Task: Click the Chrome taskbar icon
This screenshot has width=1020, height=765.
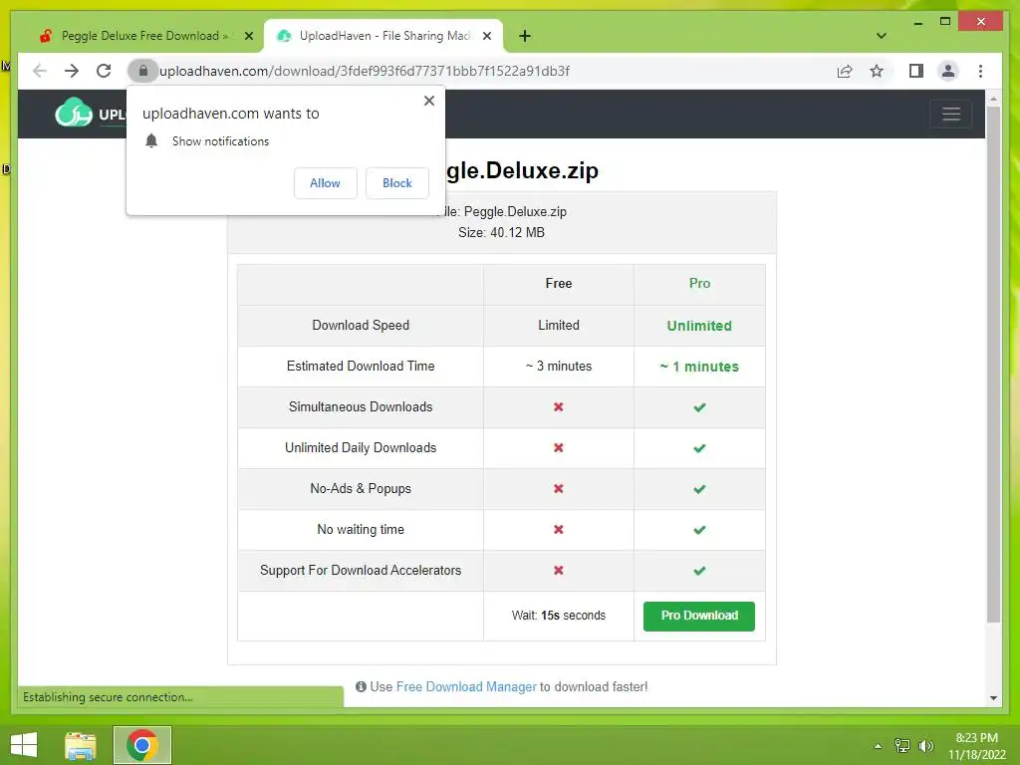Action: [x=141, y=745]
